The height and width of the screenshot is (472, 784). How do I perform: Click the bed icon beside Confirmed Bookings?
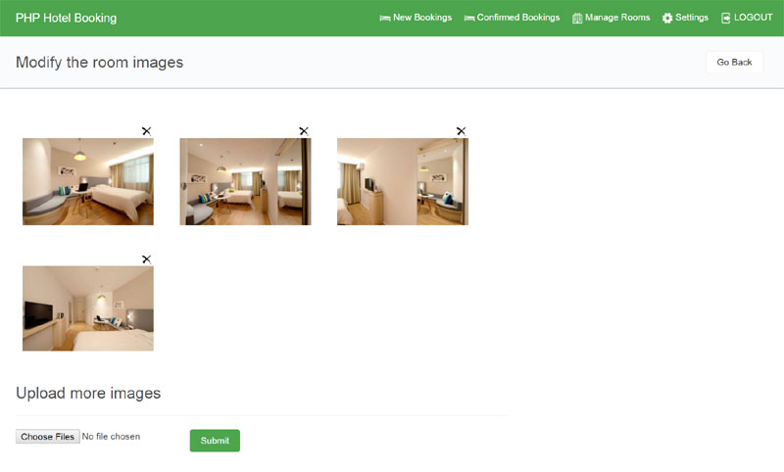pyautogui.click(x=469, y=18)
